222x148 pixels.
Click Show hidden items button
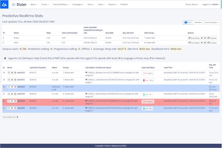click(x=11, y=117)
